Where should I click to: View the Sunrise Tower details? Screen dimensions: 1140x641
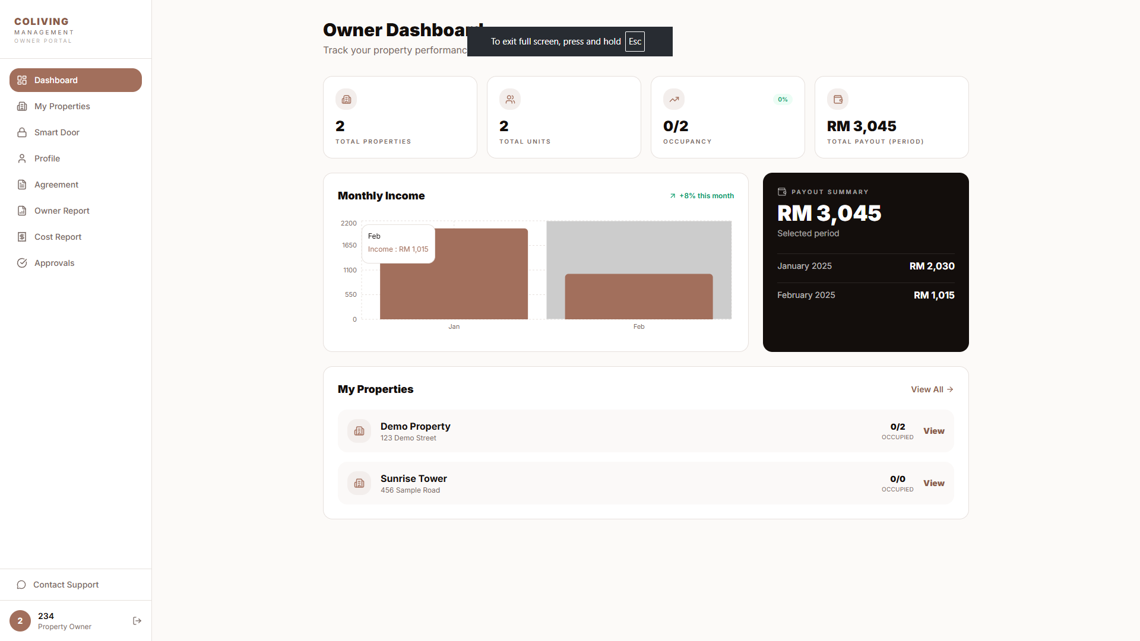click(x=933, y=483)
